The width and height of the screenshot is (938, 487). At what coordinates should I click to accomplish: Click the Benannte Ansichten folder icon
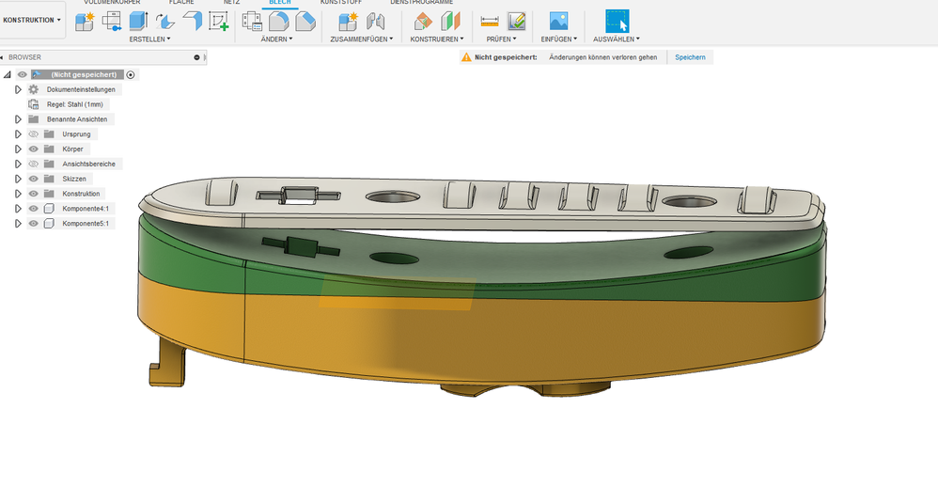pyautogui.click(x=34, y=119)
